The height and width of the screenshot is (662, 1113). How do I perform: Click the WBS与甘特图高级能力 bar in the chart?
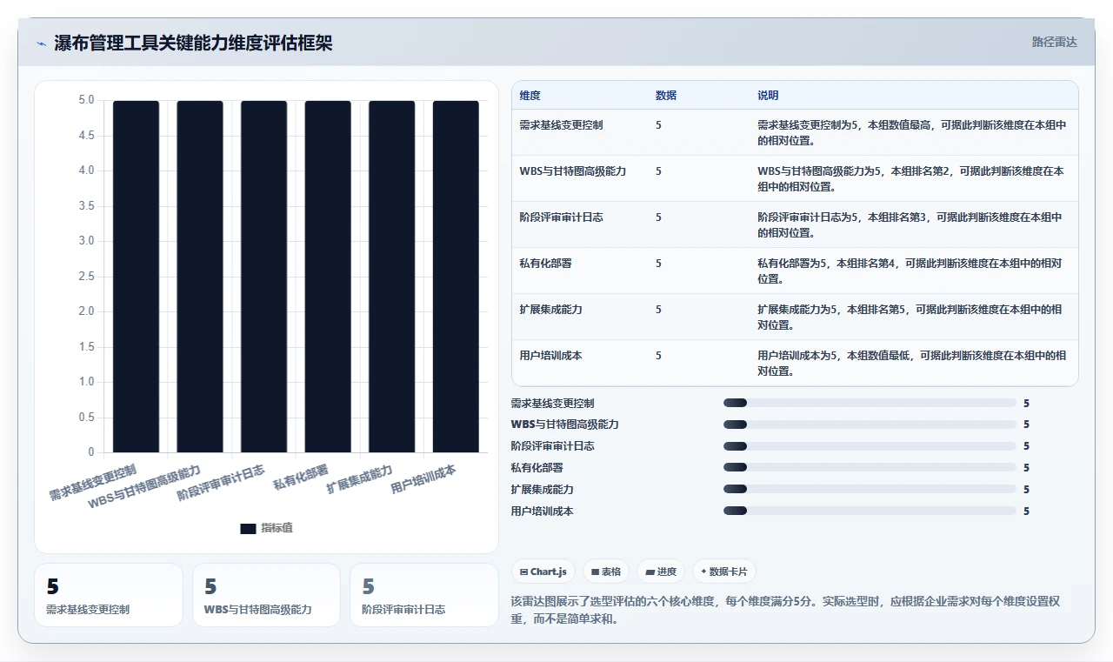[200, 277]
